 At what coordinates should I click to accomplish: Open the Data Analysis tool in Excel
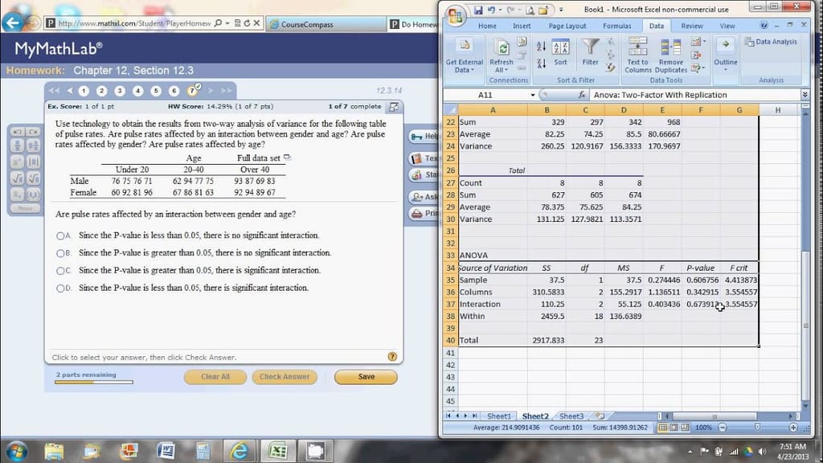(x=772, y=43)
